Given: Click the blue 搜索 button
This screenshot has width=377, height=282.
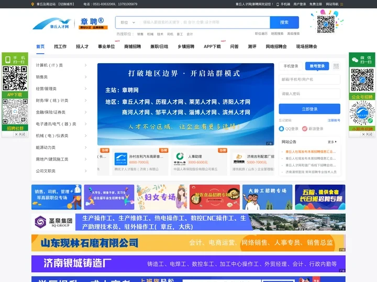Looking at the screenshot, I should (x=284, y=22).
